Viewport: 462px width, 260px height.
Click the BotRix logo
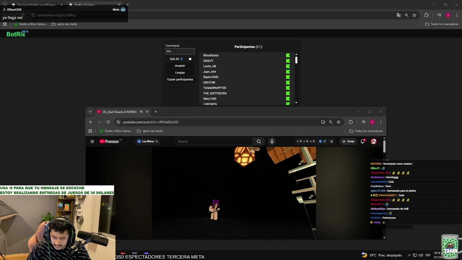coord(17,34)
